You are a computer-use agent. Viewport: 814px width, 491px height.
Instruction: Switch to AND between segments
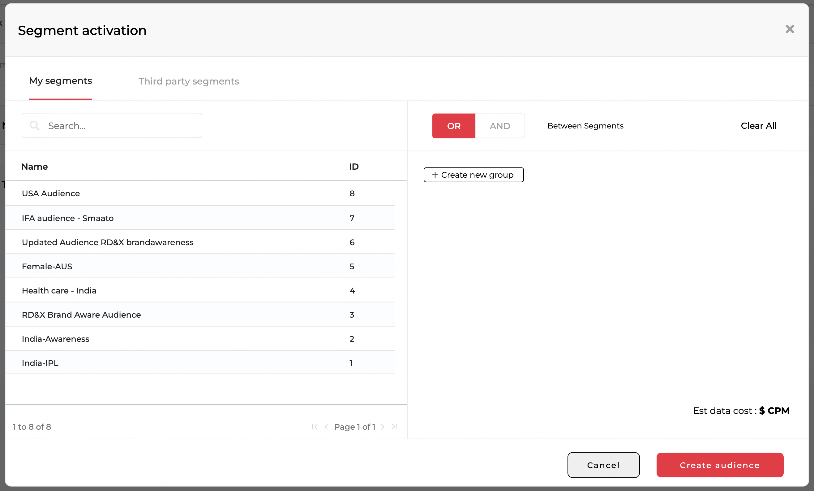(x=499, y=126)
